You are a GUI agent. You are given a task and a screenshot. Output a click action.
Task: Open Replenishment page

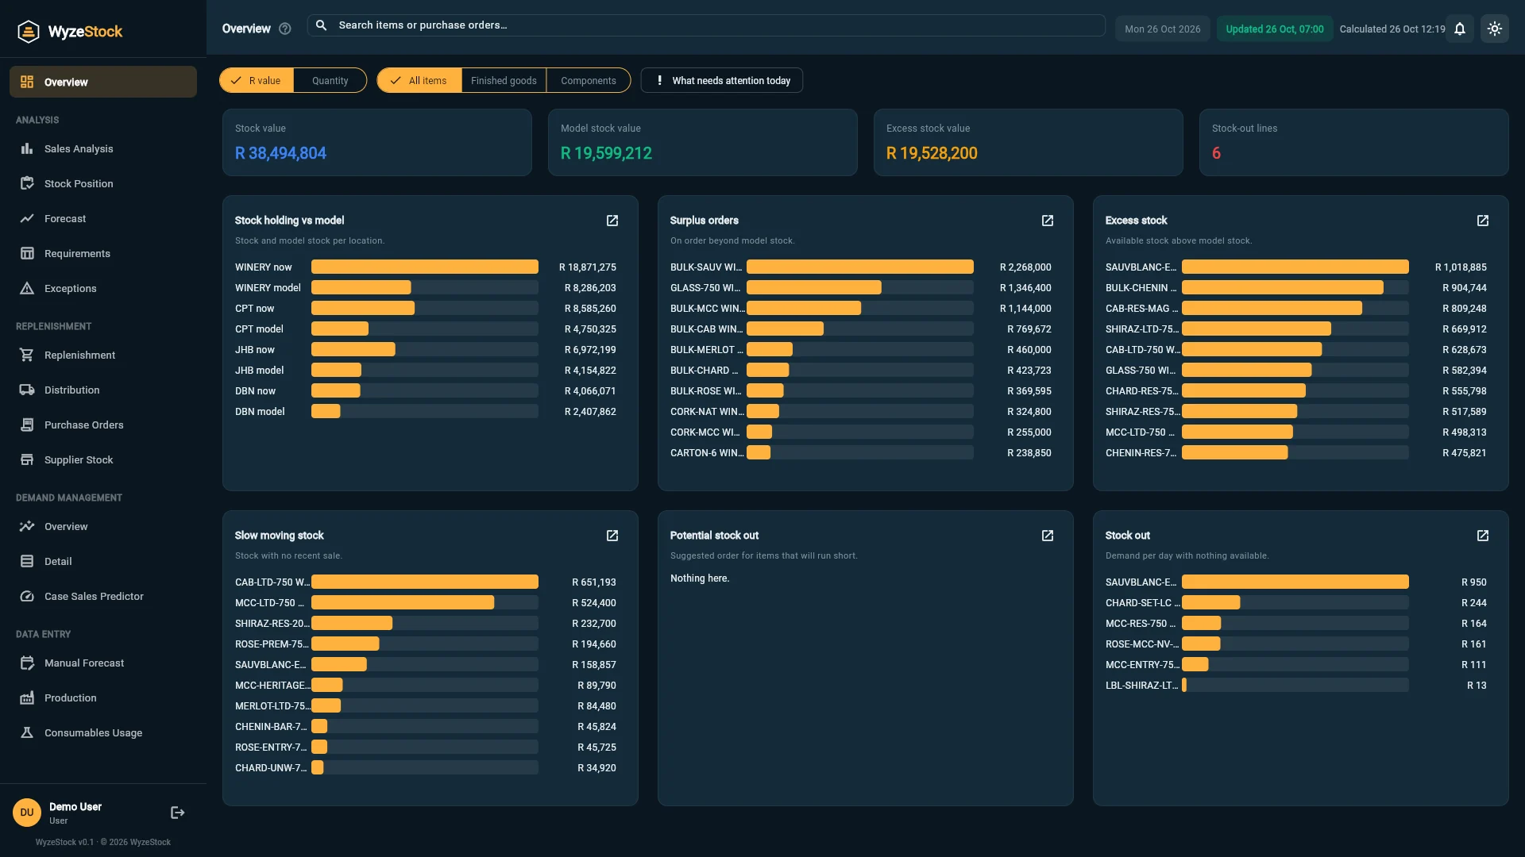(x=103, y=355)
